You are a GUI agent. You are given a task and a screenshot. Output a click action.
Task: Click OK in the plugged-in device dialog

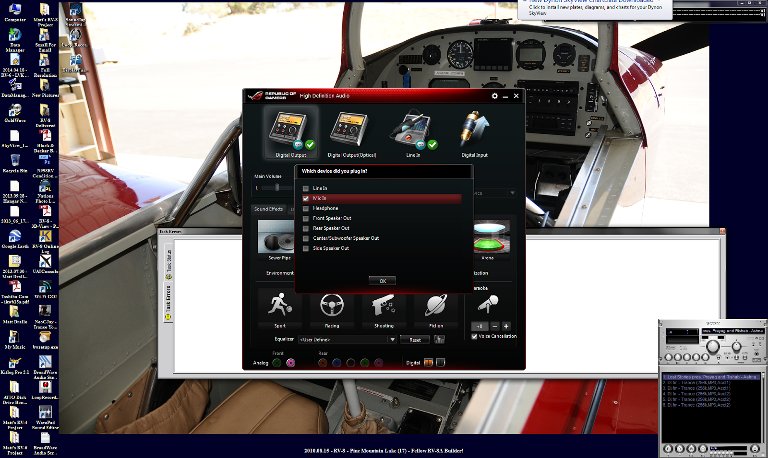(x=382, y=281)
